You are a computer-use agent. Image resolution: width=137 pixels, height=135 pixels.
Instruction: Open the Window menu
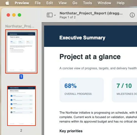pyautogui.click(x=104, y=3)
